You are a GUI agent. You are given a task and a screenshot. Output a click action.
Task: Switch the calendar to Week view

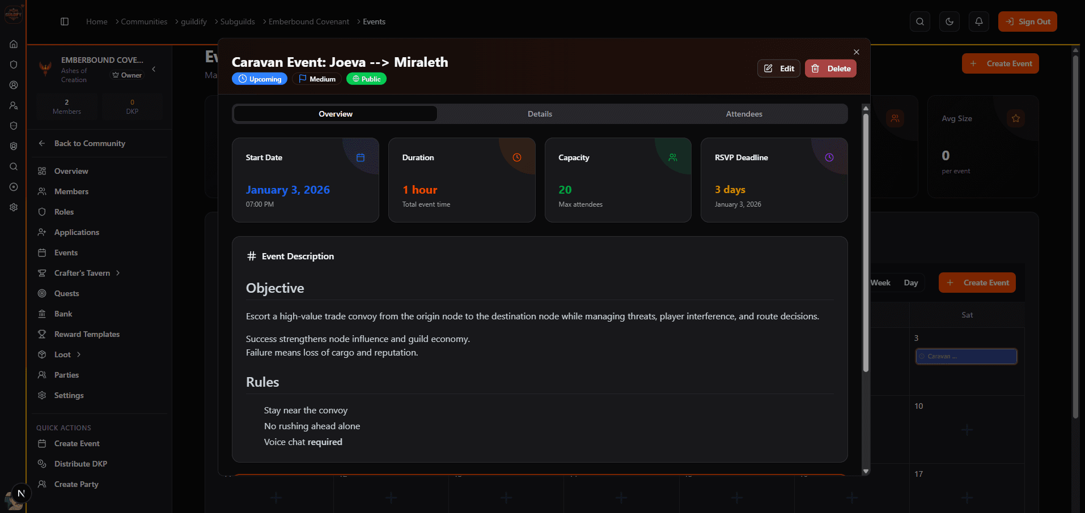(880, 282)
